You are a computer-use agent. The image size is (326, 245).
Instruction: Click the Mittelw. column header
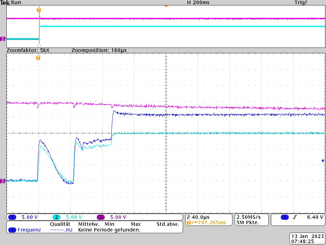point(89,224)
